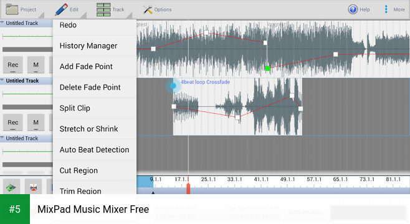
Task: Select the highest fade point on first track
Action: coord(206,32)
